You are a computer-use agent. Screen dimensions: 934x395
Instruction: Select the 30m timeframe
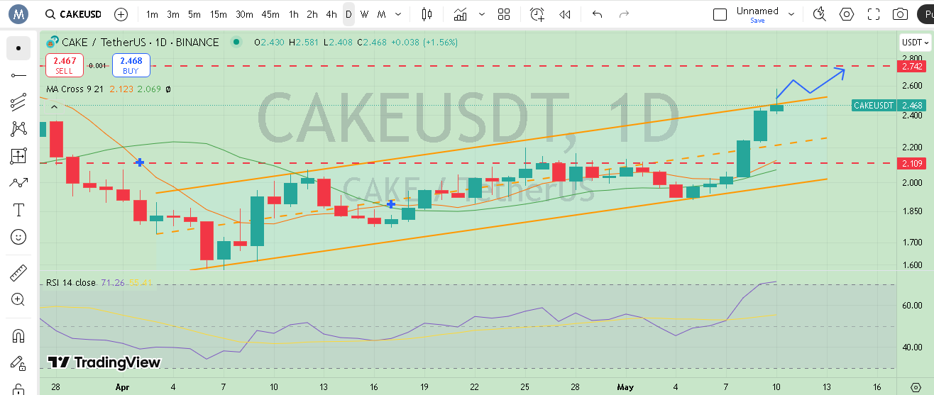coord(244,14)
